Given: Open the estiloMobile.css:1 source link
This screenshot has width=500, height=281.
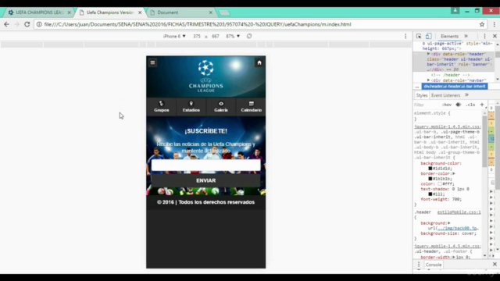Looking at the screenshot, I should [459, 212].
